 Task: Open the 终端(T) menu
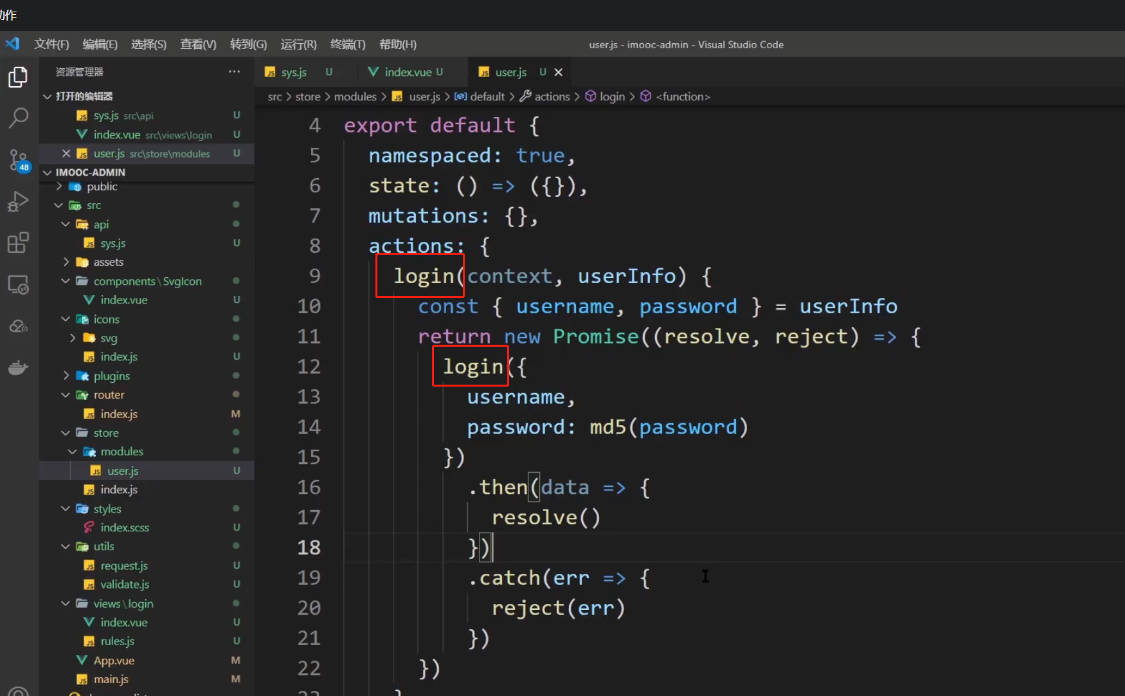click(348, 44)
